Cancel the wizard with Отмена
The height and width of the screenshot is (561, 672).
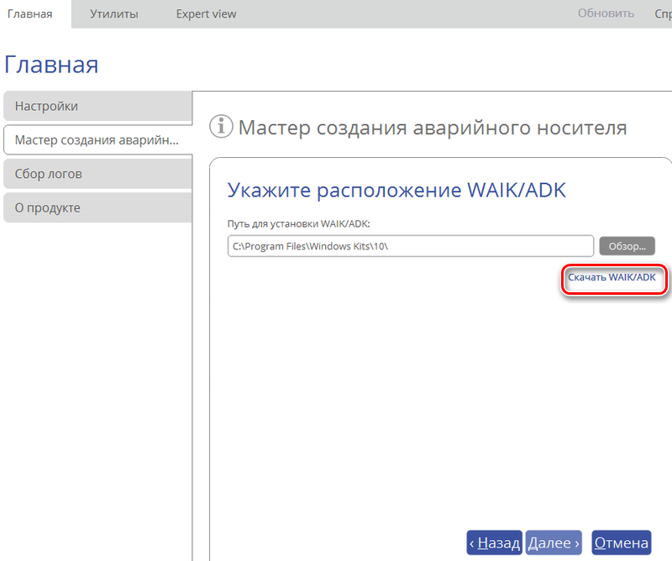[x=621, y=543]
